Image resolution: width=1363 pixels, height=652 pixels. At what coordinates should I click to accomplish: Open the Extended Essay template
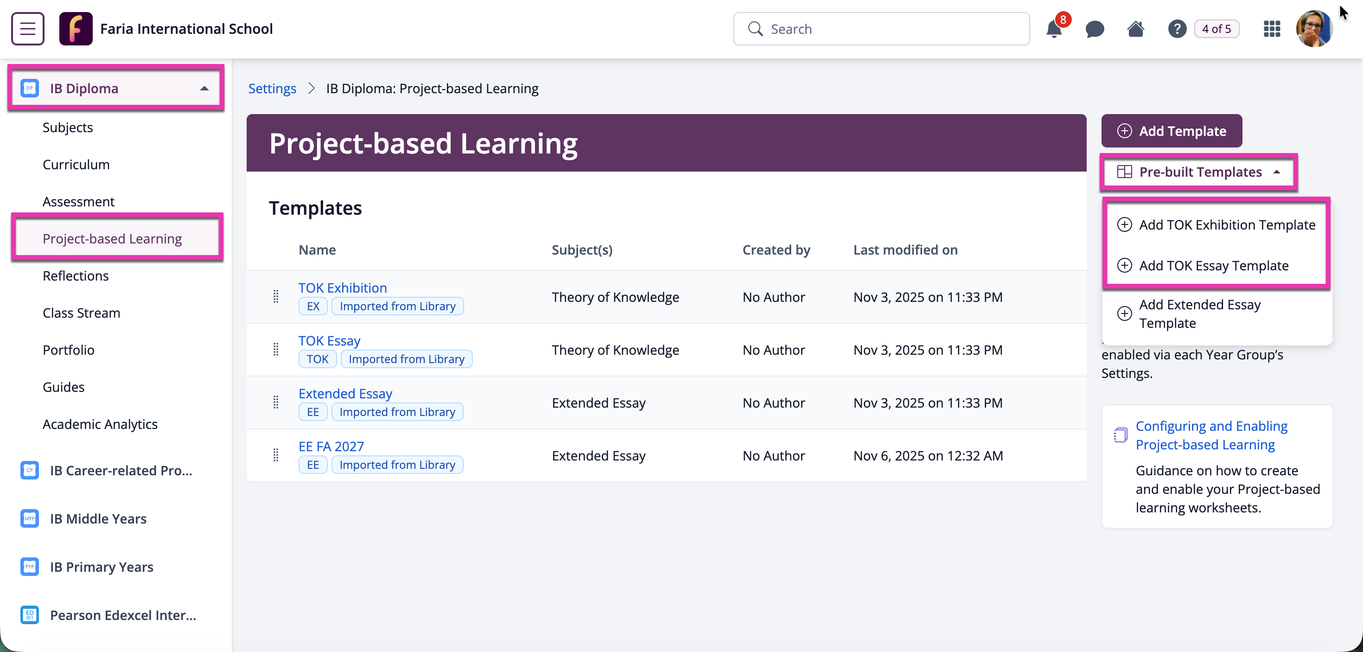tap(345, 394)
